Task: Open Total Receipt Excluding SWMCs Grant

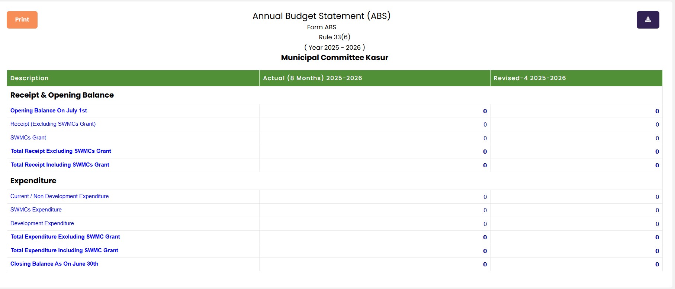Action: pos(61,151)
